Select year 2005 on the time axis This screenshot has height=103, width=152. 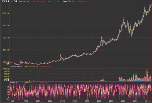pos(87,101)
